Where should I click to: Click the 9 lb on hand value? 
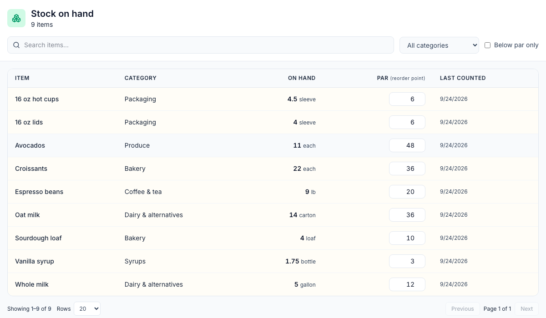pyautogui.click(x=310, y=192)
